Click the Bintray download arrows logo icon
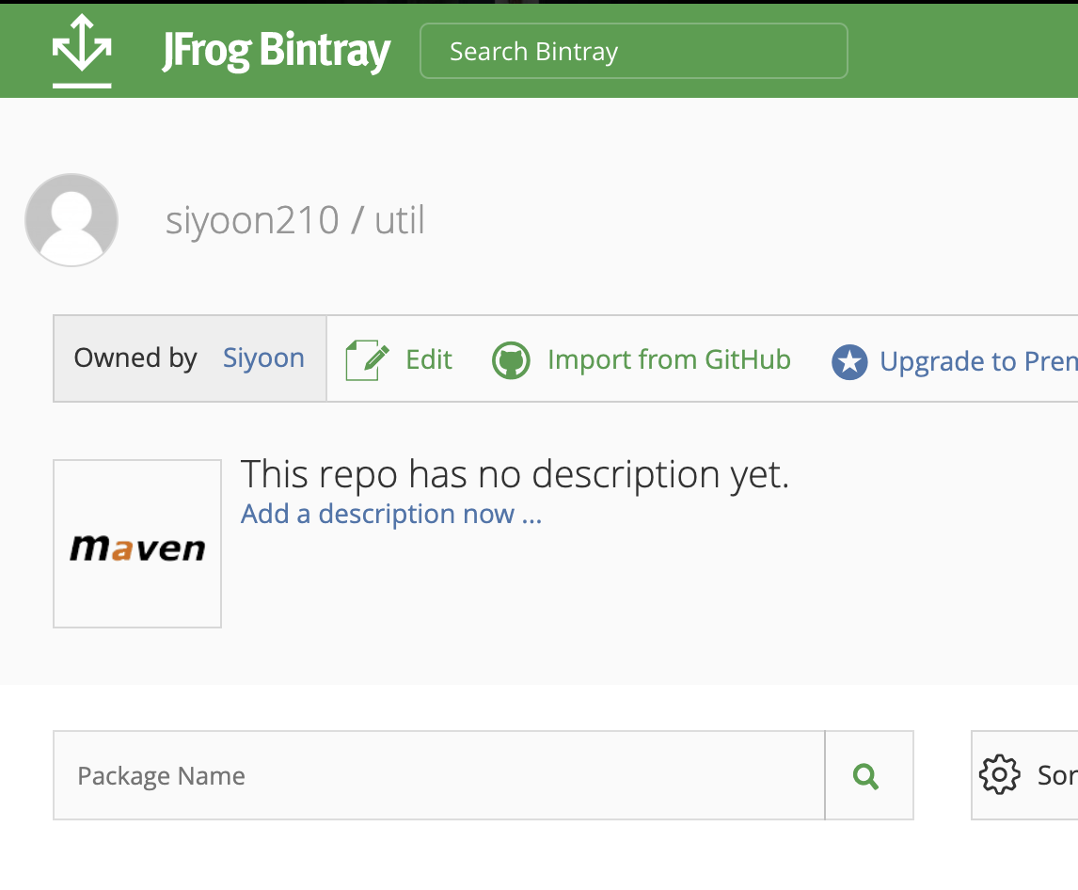This screenshot has width=1078, height=890. 82,51
